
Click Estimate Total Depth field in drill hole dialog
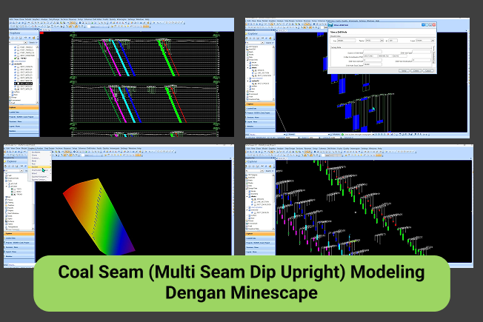pos(373,64)
